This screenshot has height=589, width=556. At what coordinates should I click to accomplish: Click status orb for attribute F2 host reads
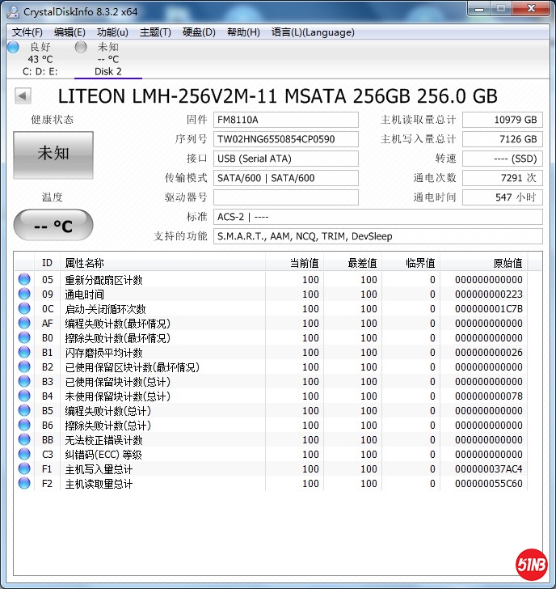24,484
